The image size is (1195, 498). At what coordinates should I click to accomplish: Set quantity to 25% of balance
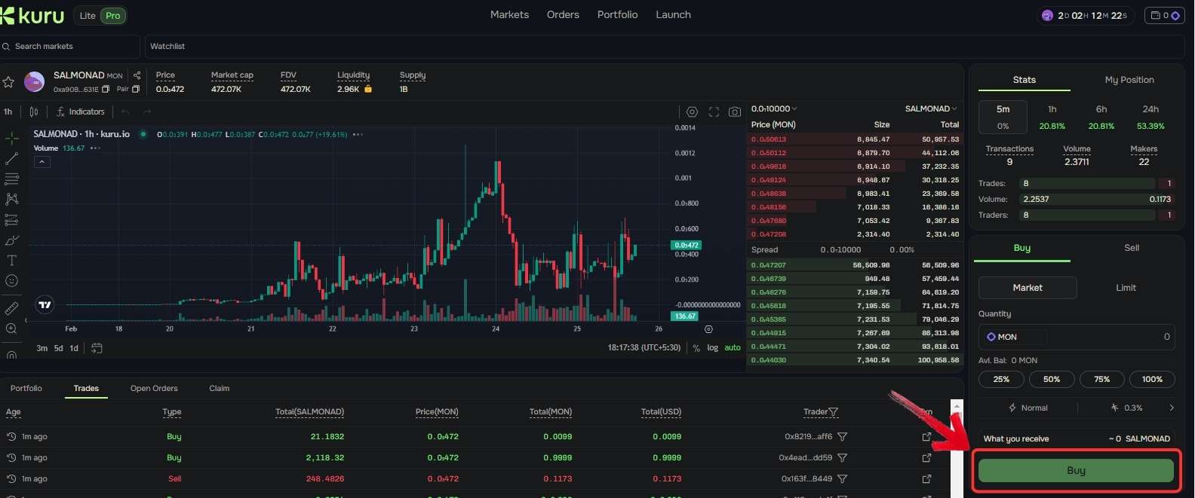pos(1001,380)
